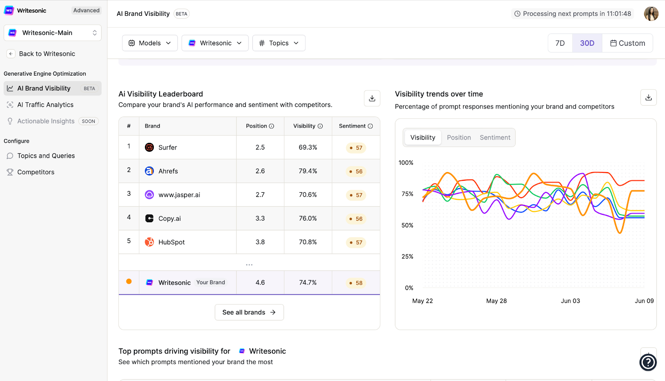The width and height of the screenshot is (665, 381).
Task: Click the www.jasper.ai brand name
Action: pos(179,195)
